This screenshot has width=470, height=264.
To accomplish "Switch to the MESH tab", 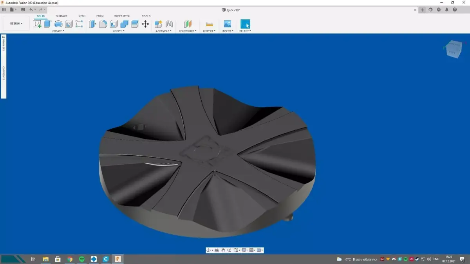I will (x=82, y=16).
